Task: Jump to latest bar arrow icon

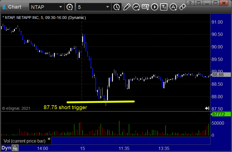Action: [207, 108]
